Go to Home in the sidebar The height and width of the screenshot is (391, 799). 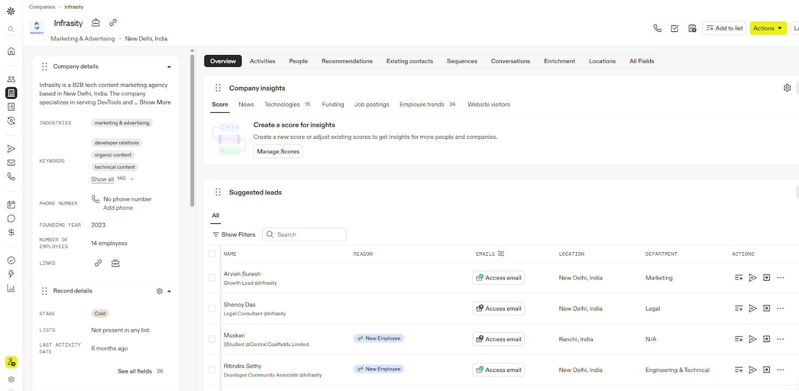point(11,51)
